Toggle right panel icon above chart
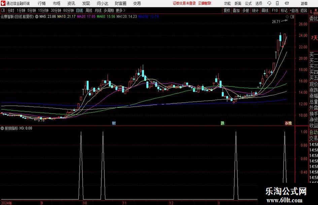318x205 pixels. 292,17
